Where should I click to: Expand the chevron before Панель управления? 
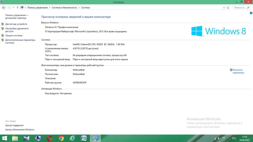[x=25, y=8]
